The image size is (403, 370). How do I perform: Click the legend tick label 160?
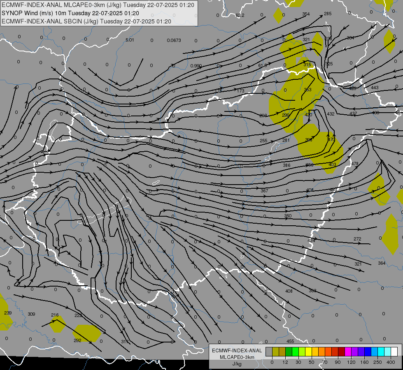click(364, 362)
